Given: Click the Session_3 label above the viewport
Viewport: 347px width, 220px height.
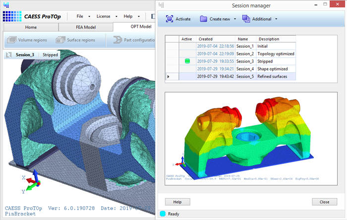Looking at the screenshot, I should point(25,55).
